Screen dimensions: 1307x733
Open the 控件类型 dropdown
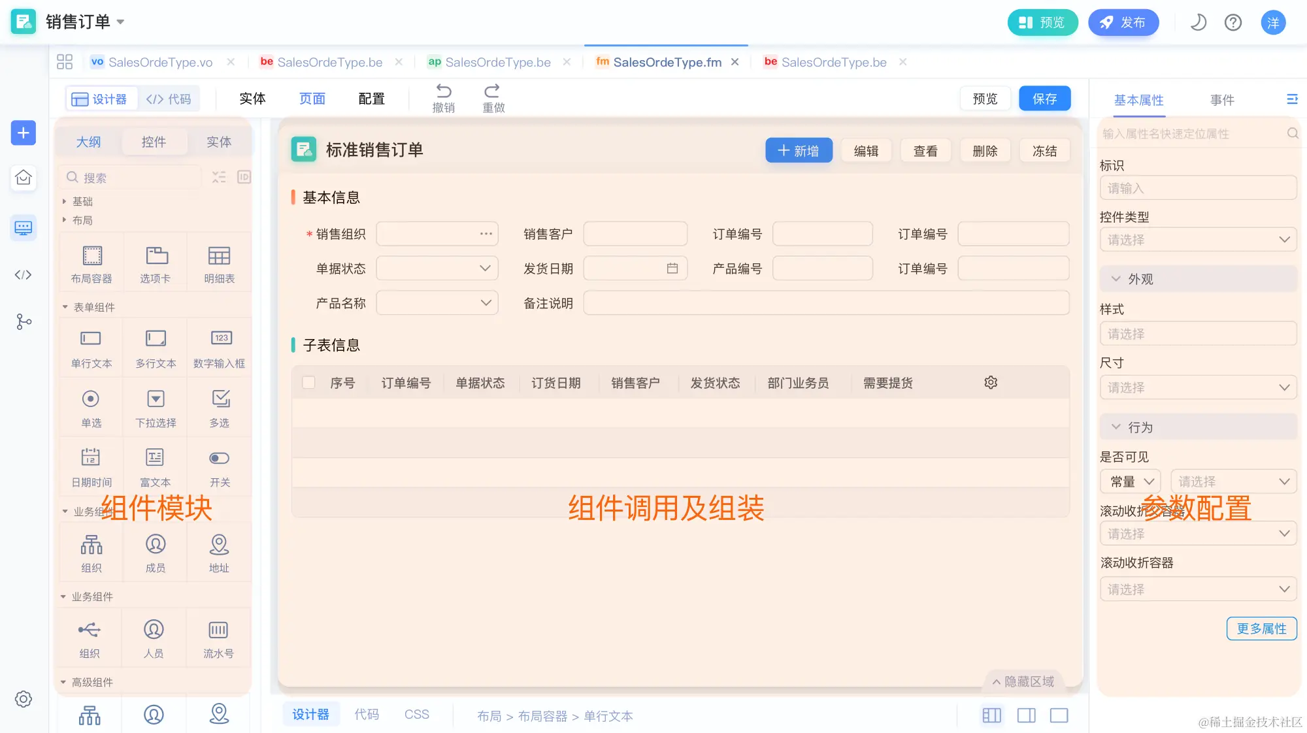click(x=1198, y=240)
